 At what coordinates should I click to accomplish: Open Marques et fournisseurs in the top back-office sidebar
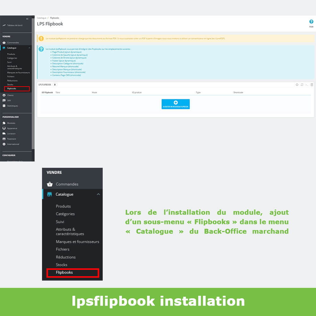(18, 73)
